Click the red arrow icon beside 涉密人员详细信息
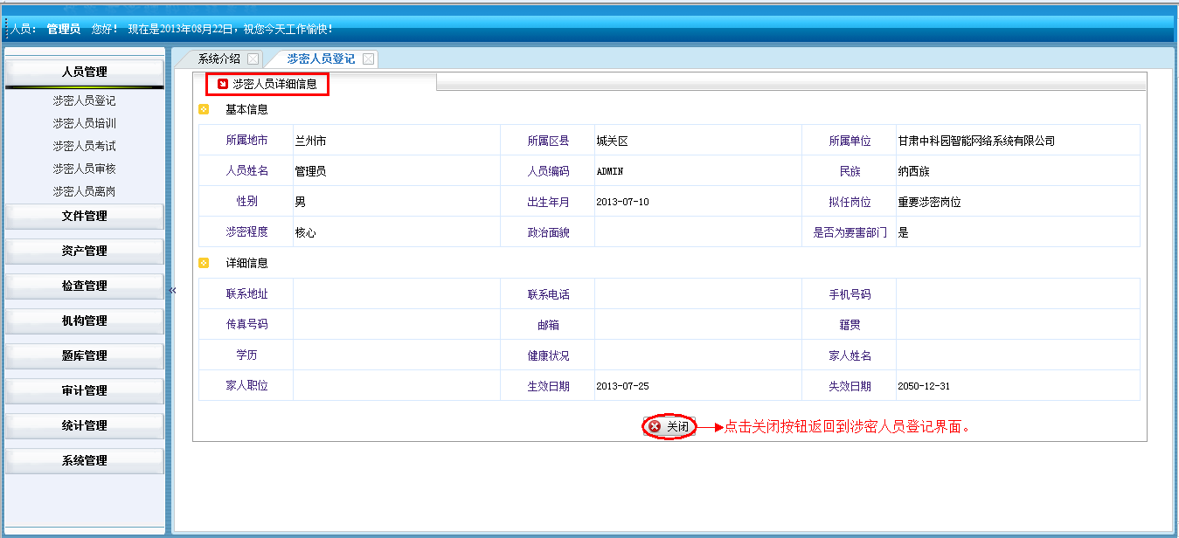The height and width of the screenshot is (538, 1179). click(x=223, y=84)
